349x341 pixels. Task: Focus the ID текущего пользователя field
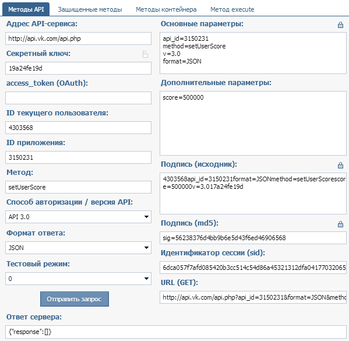(78, 128)
